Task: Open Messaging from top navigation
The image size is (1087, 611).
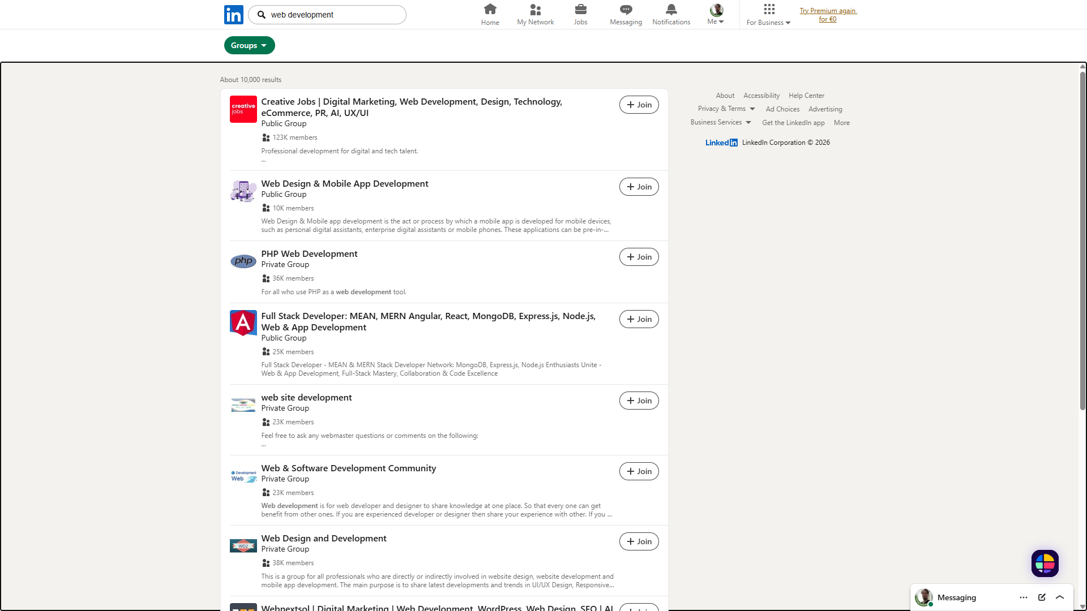Action: pyautogui.click(x=626, y=15)
